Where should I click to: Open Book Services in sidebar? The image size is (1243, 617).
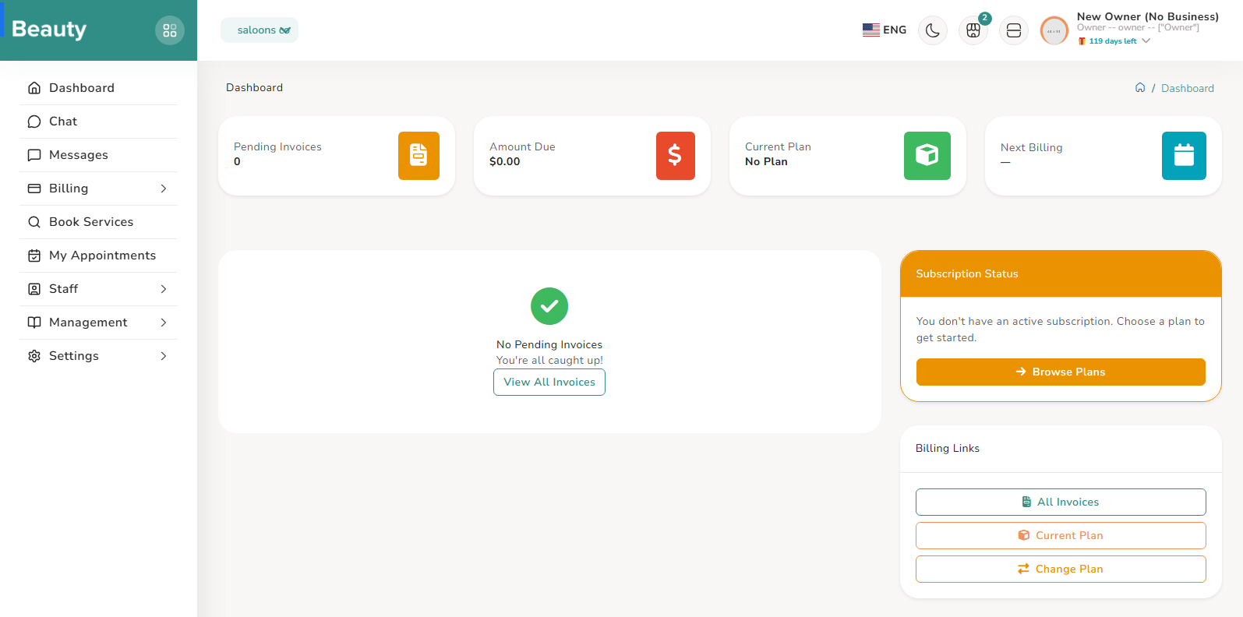coord(99,222)
